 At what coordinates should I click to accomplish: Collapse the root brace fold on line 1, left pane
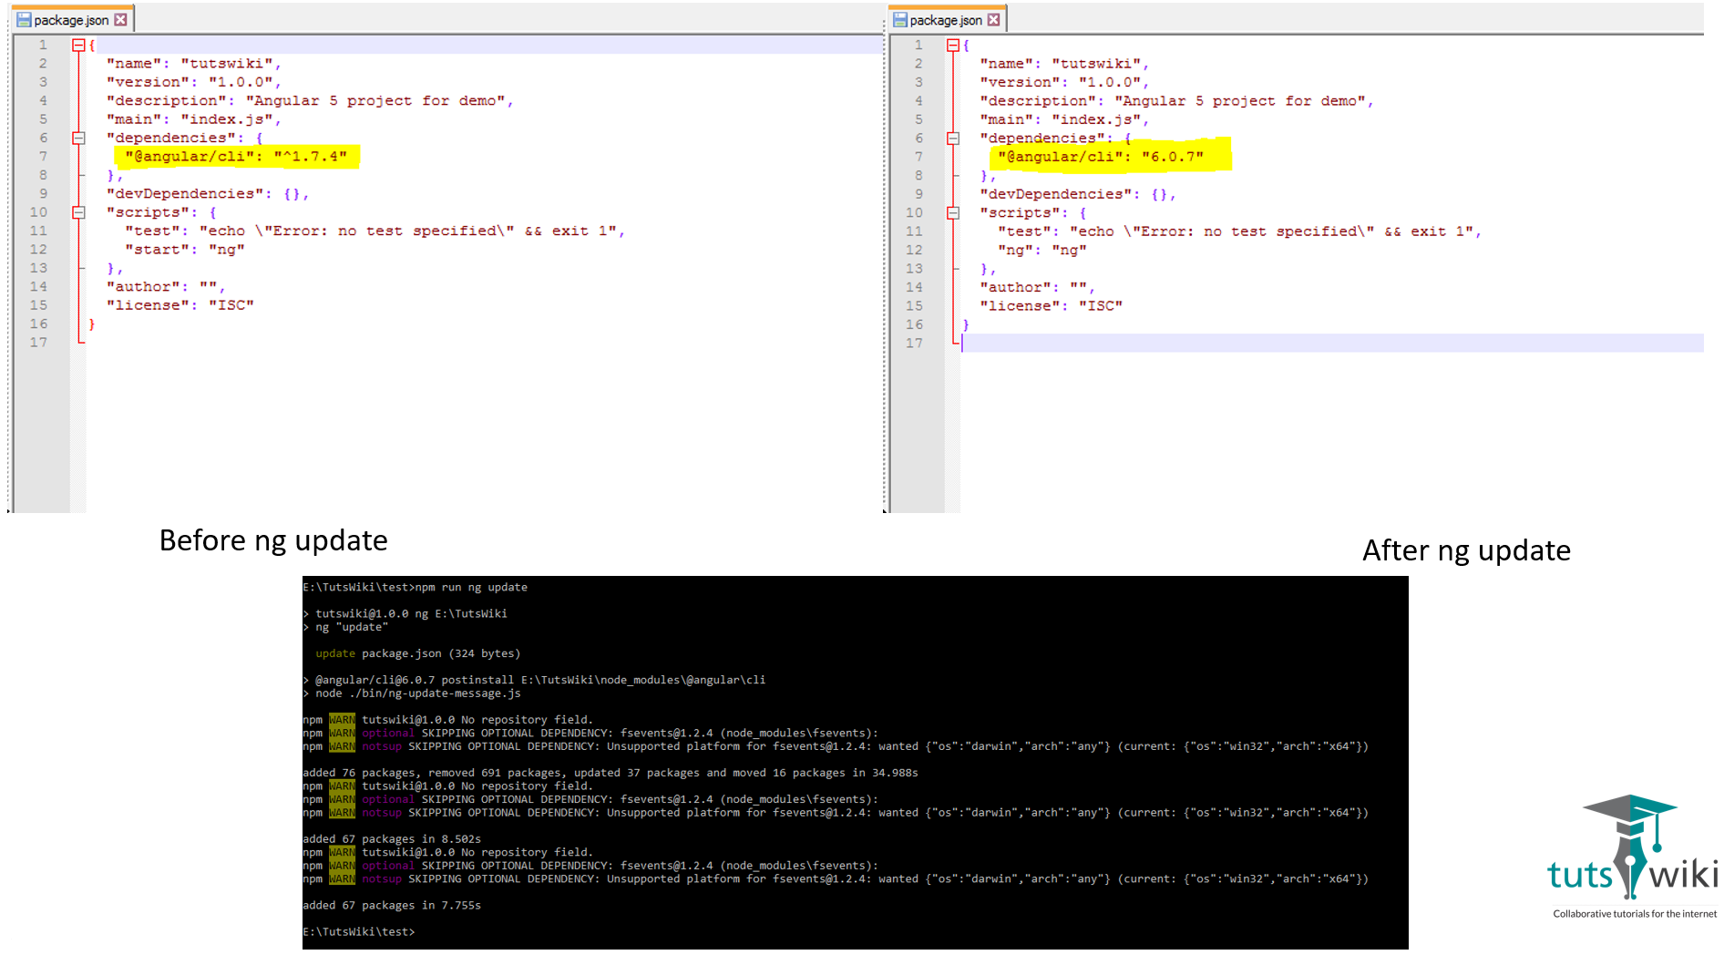78,45
